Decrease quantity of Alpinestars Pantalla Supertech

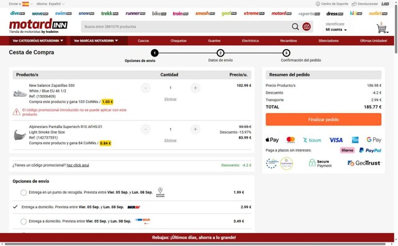[x=146, y=129]
